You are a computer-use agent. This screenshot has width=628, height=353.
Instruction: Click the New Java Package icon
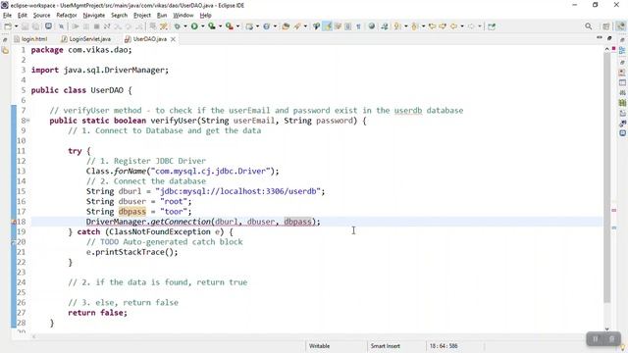coord(249,26)
